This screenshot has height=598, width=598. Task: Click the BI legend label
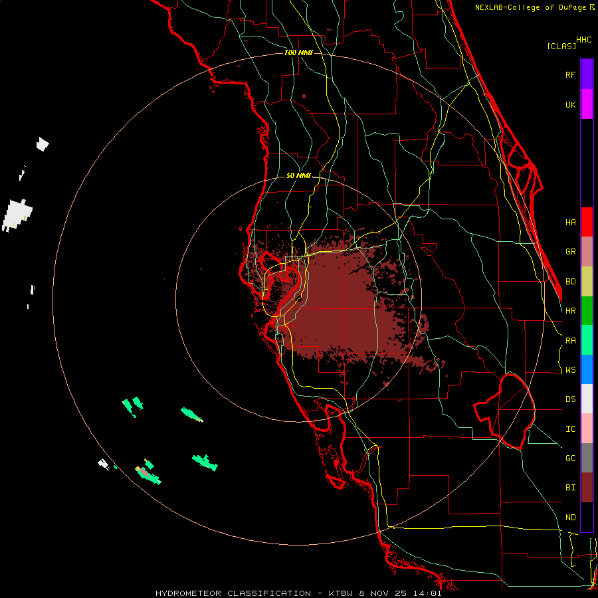click(570, 488)
